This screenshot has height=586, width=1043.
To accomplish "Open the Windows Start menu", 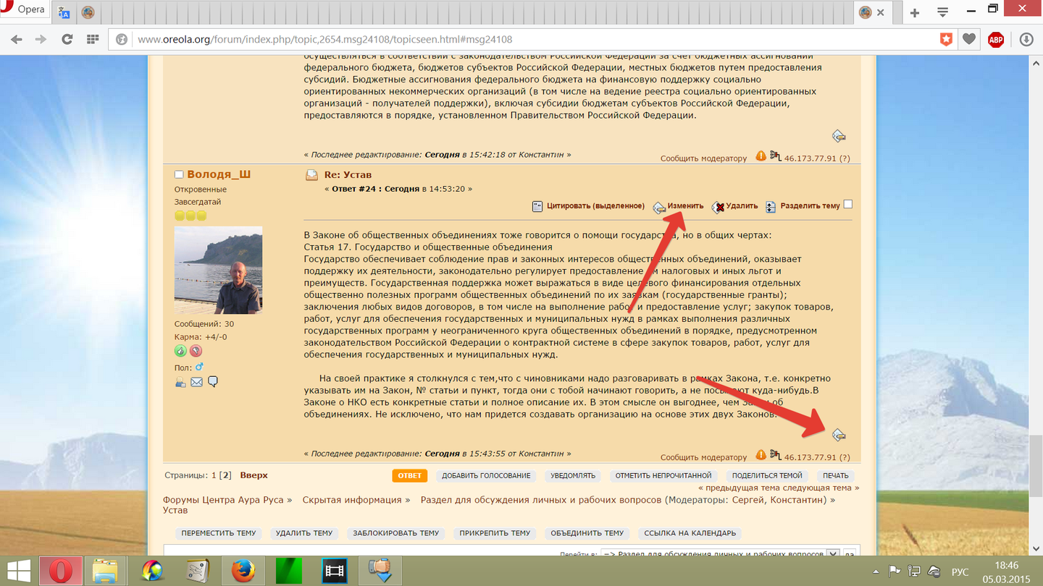I will coord(19,571).
